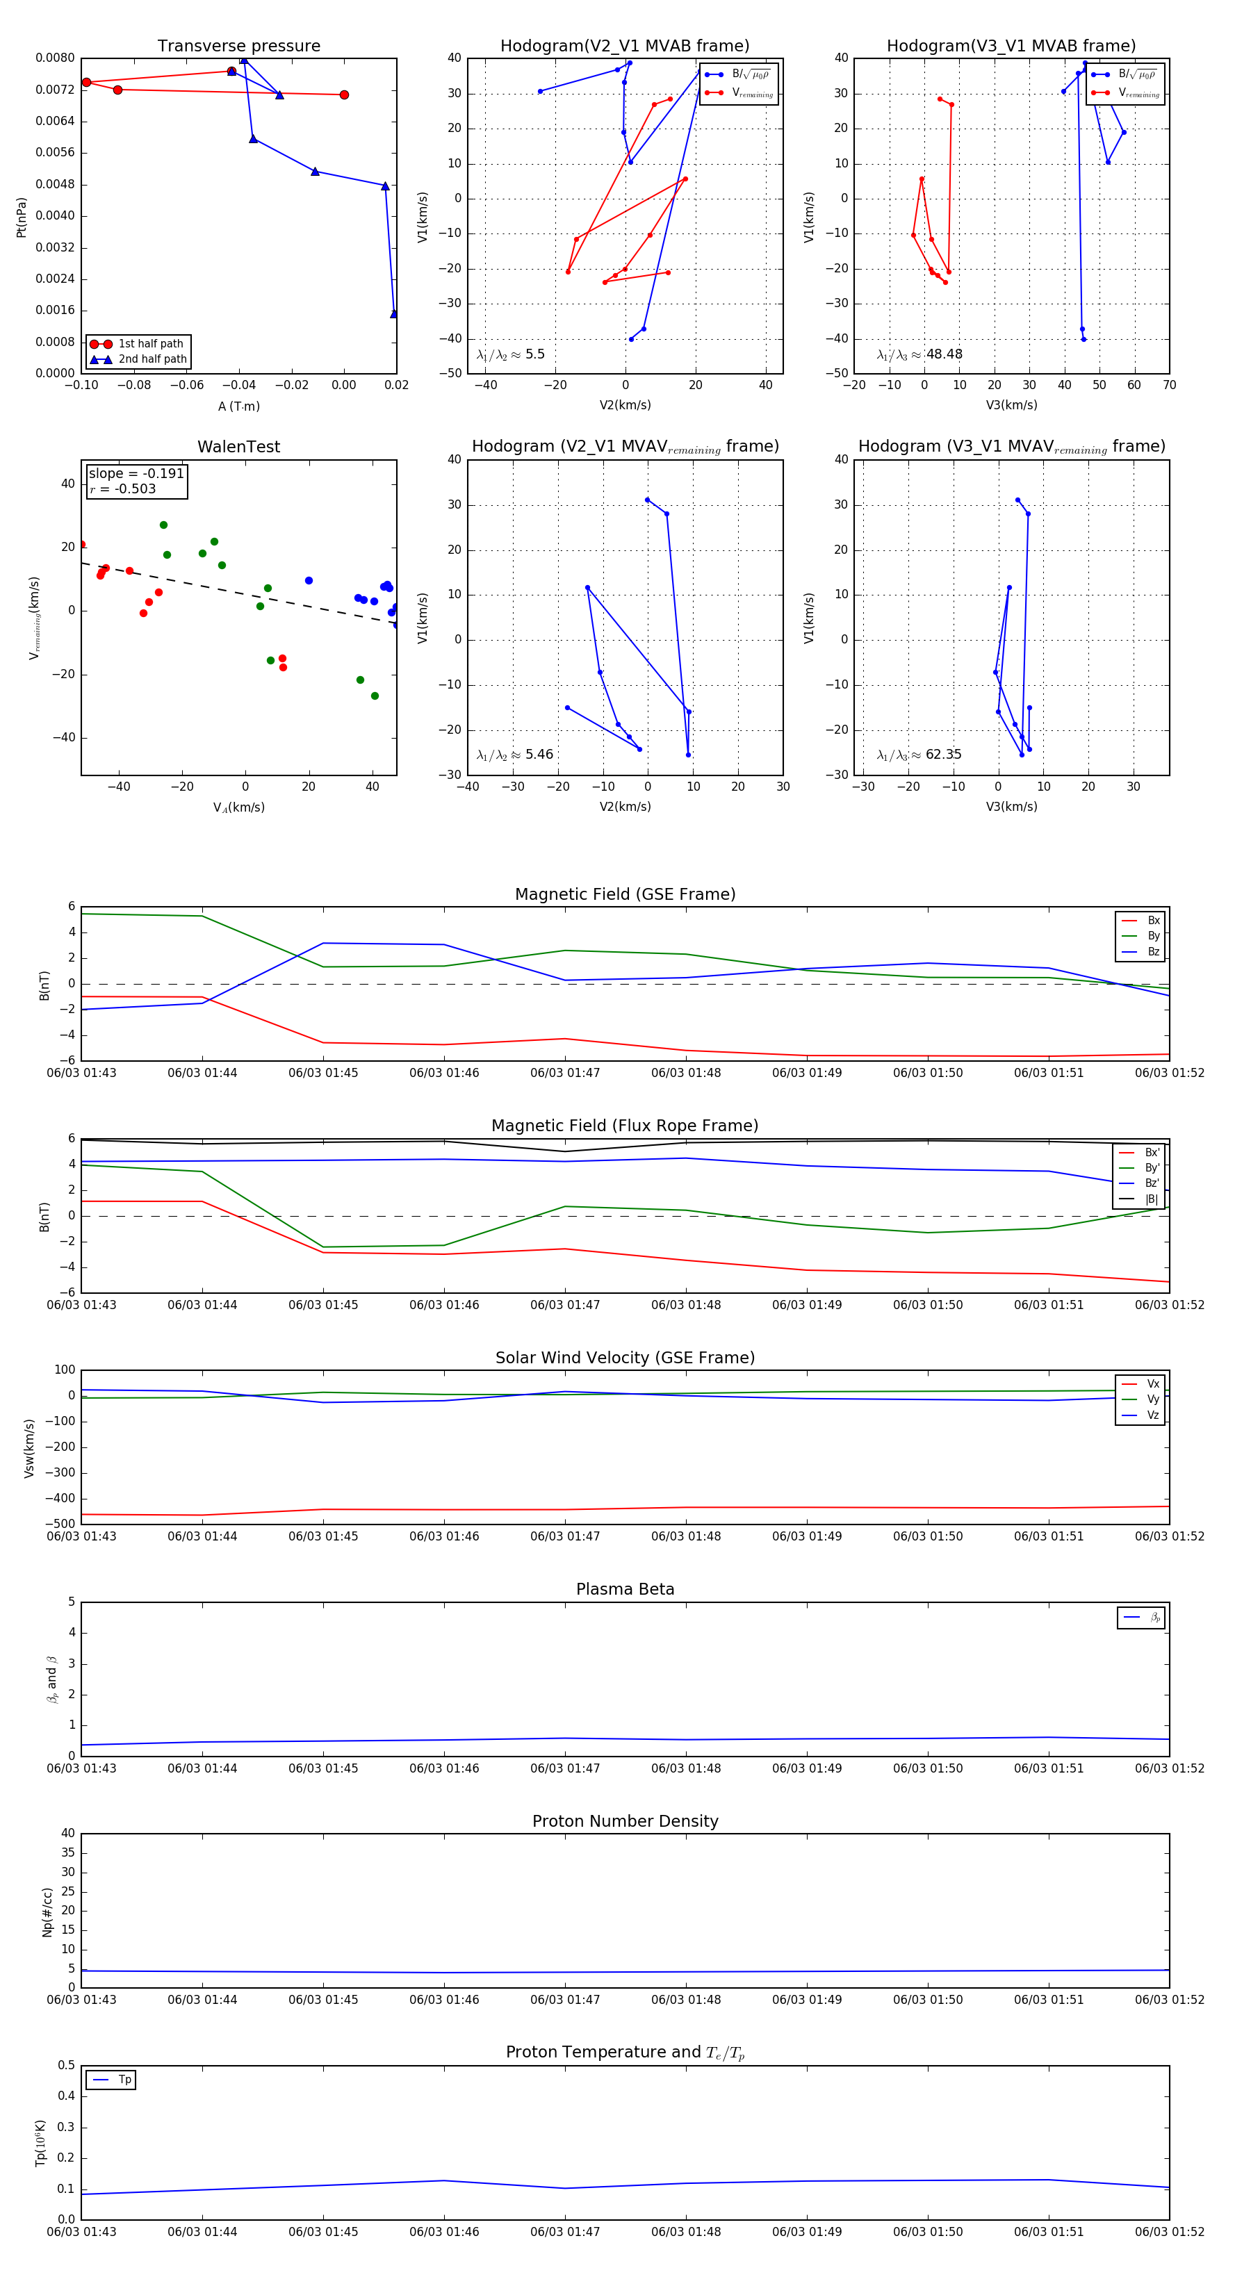This screenshot has height=2293, width=1251.
Task: Click 'B/√μ0ρ' legend entry in V2_V1 MVAB hodogram
Action: click(738, 74)
